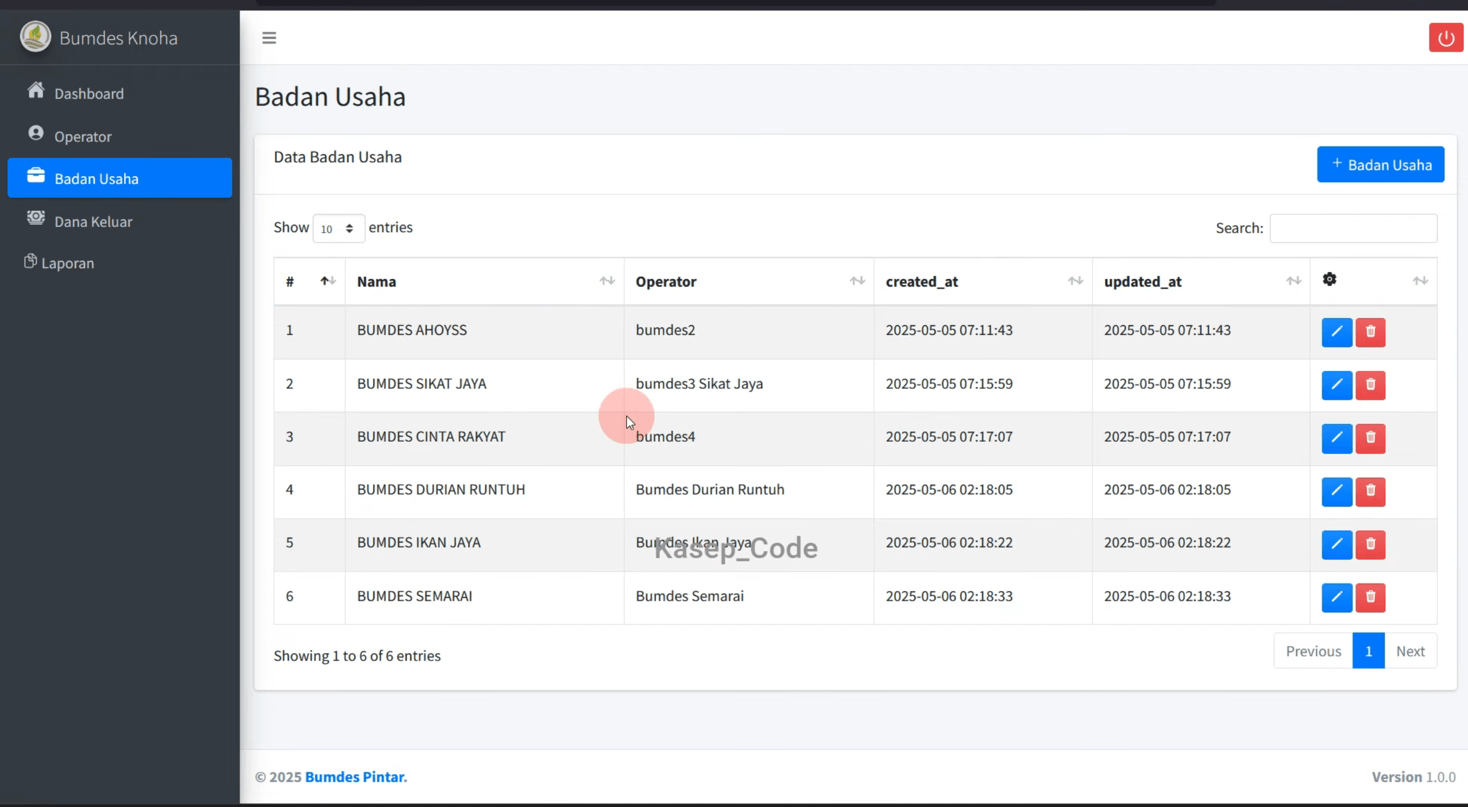Open Operator in the sidebar
Viewport: 1468px width, 807px height.
click(119, 136)
